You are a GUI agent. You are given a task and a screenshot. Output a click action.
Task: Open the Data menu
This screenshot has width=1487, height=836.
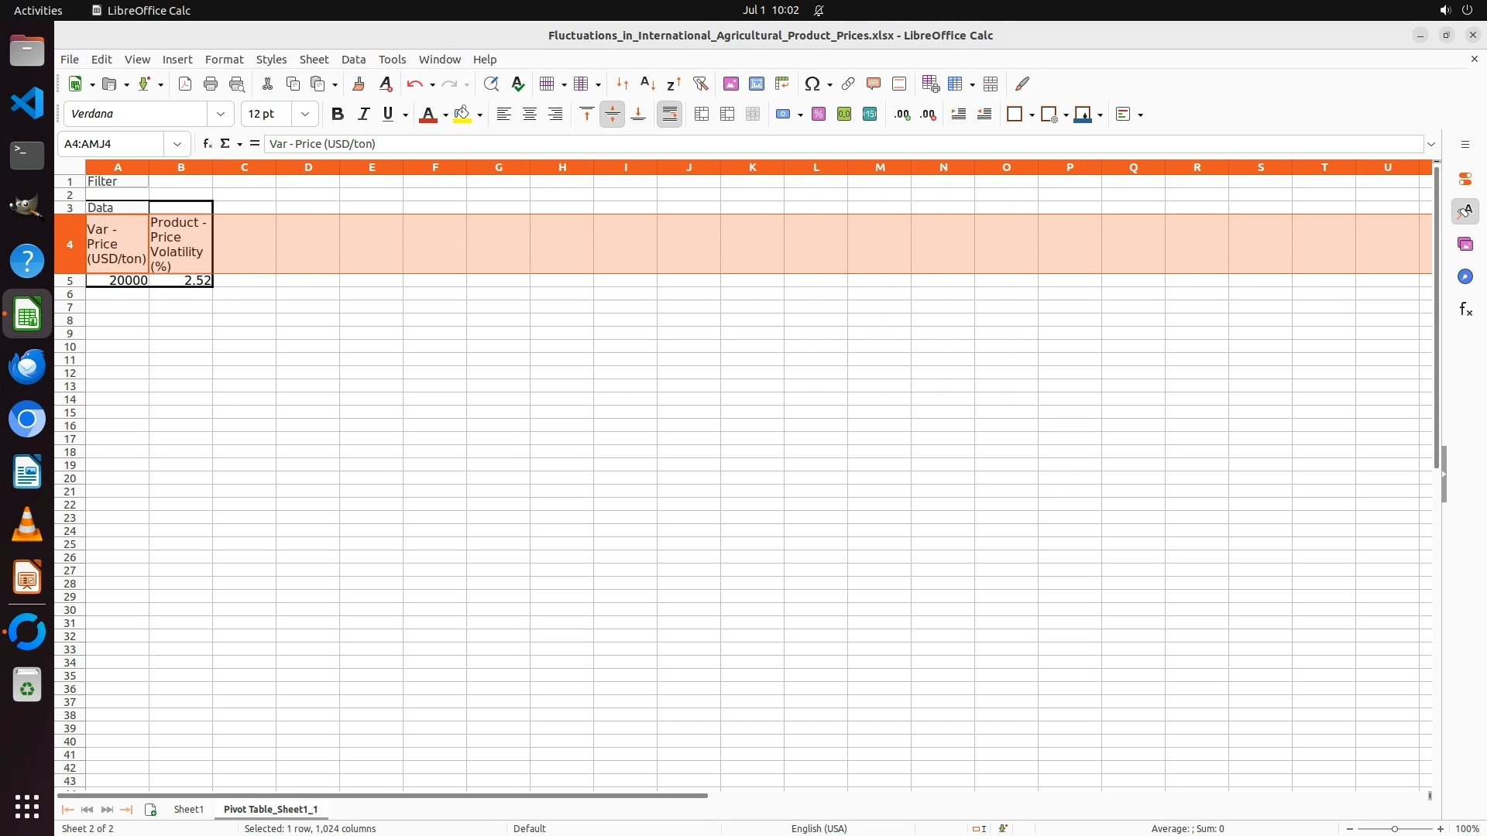click(353, 60)
